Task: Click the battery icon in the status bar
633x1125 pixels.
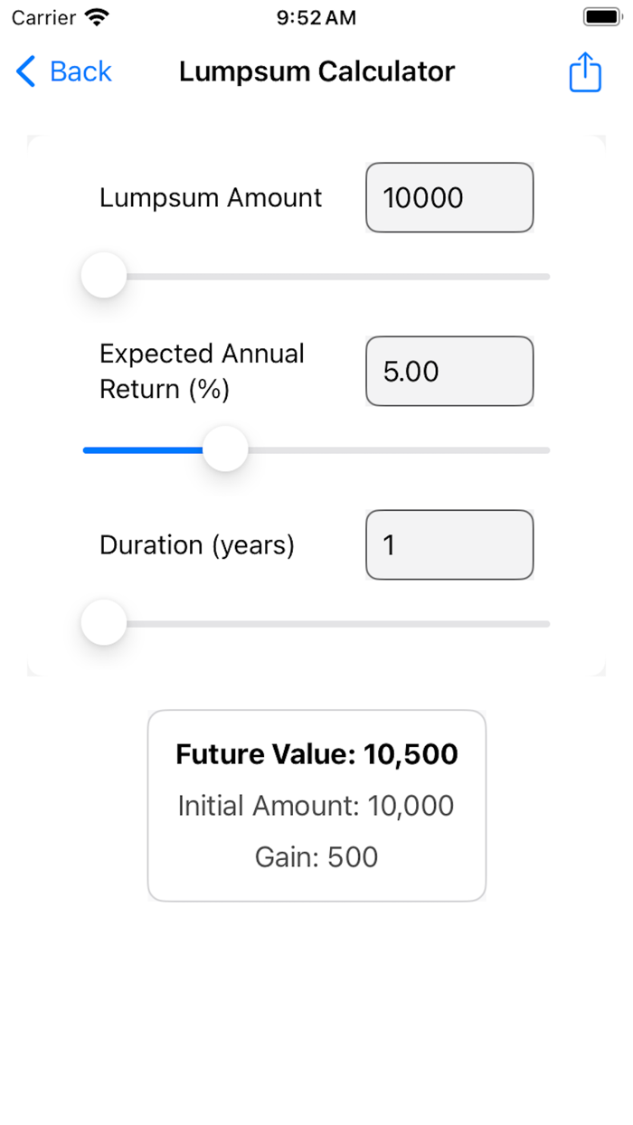Action: [600, 17]
